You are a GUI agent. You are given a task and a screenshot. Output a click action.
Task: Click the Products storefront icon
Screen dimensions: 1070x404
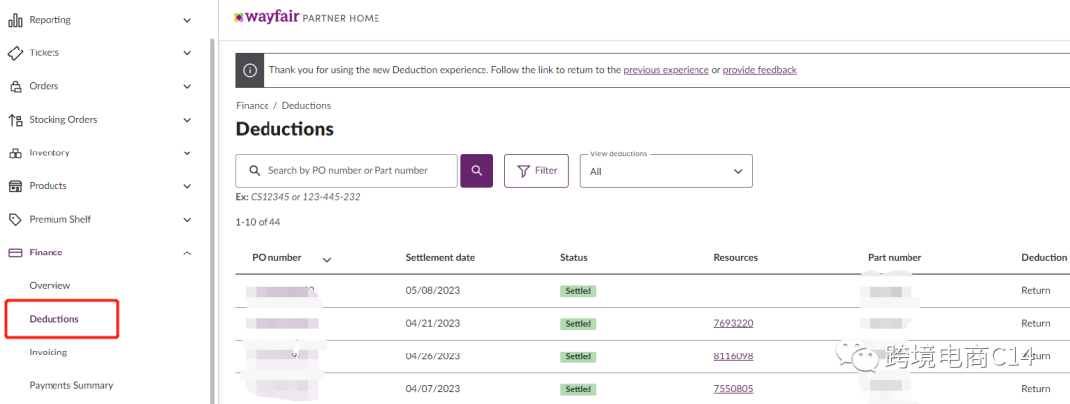pyautogui.click(x=15, y=186)
